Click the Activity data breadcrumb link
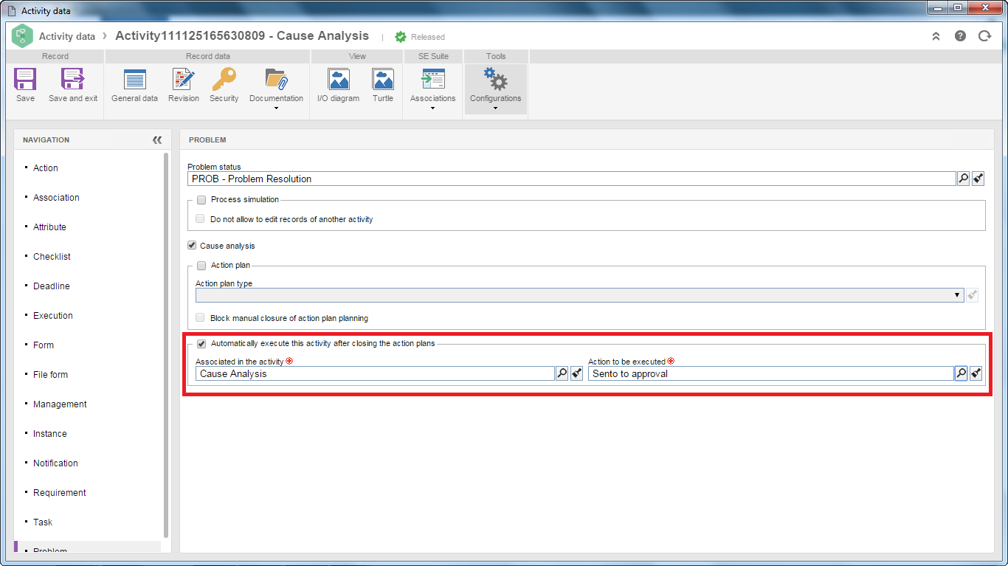Image resolution: width=1008 pixels, height=566 pixels. tap(67, 36)
